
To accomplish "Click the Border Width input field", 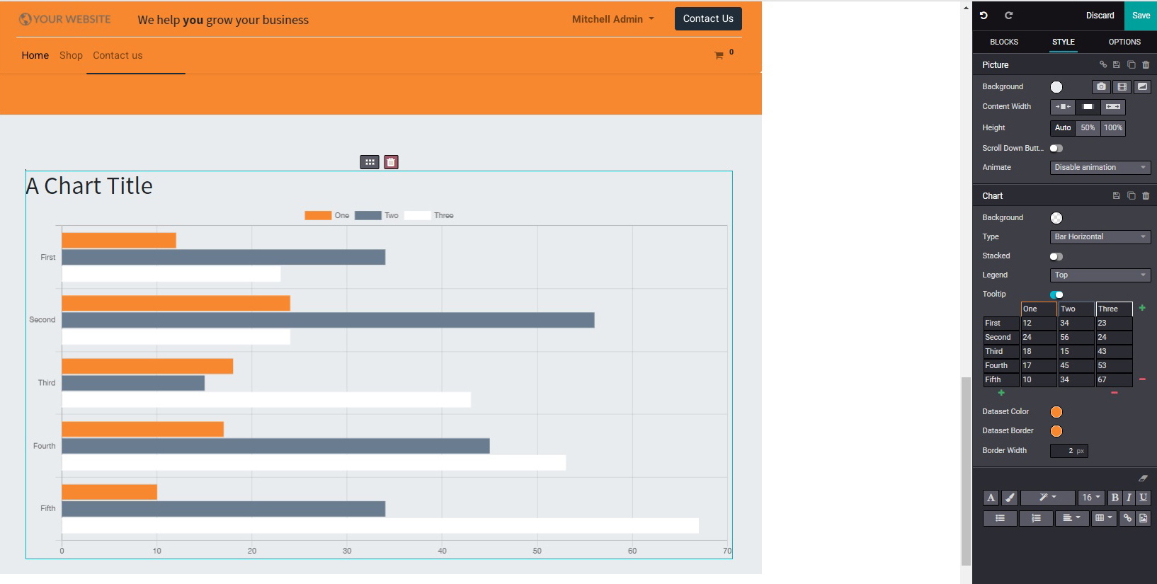I will pyautogui.click(x=1068, y=451).
